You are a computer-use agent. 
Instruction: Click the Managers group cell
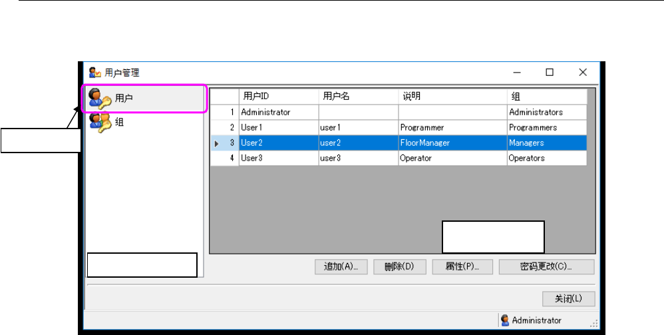coord(547,143)
